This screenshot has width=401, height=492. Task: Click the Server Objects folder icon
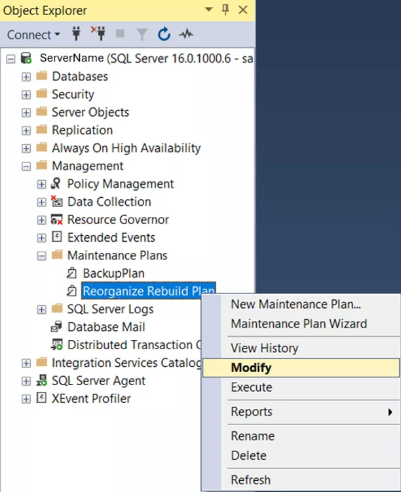(x=42, y=111)
